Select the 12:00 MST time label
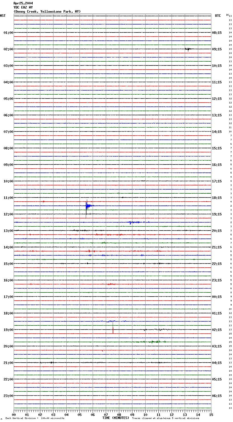Viewport: 233px width, 422px height. coord(8,214)
